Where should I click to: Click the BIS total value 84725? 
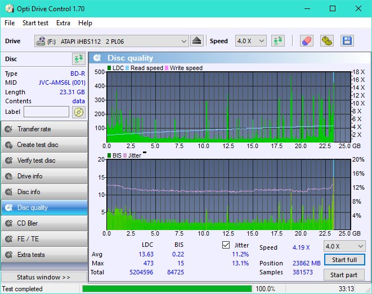point(176,272)
